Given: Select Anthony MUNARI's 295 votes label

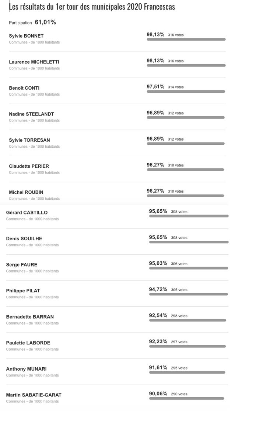Looking at the screenshot, I should 179,368.
